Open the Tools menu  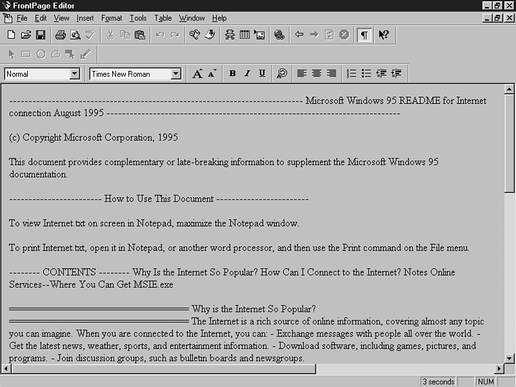click(138, 19)
